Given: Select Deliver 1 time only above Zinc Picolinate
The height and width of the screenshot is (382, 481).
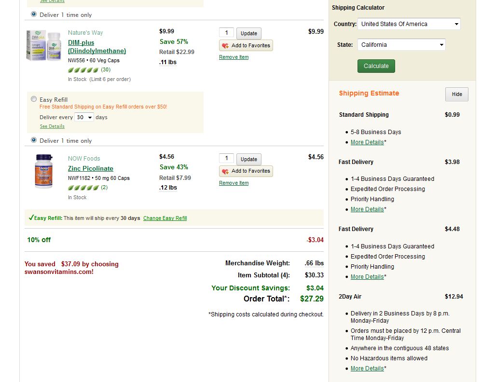Looking at the screenshot, I should pyautogui.click(x=34, y=140).
